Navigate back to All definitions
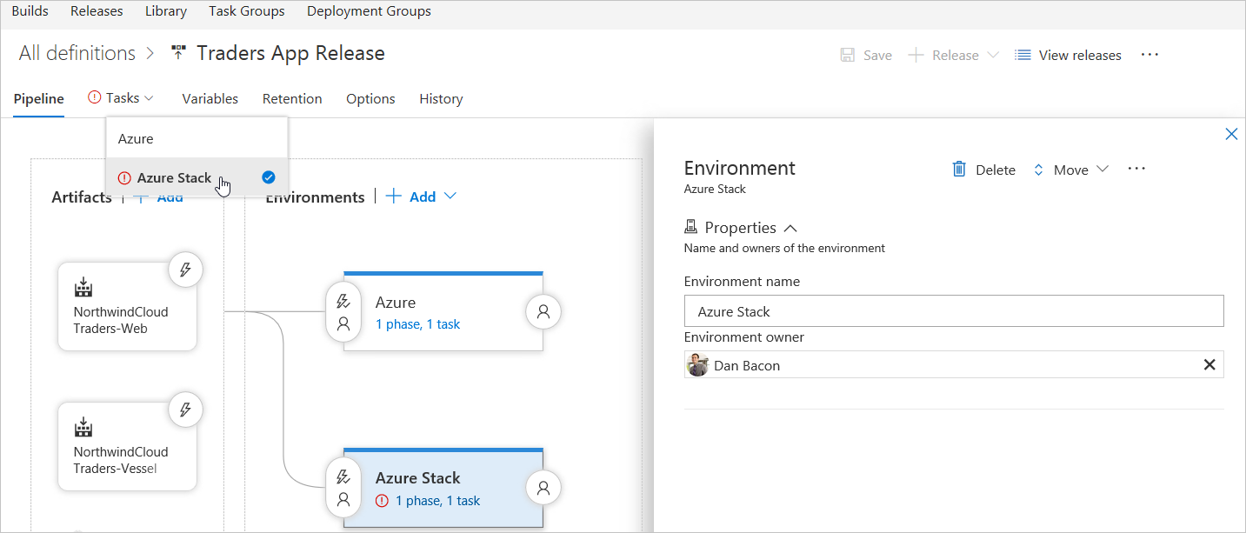Image resolution: width=1246 pixels, height=533 pixels. (x=77, y=53)
